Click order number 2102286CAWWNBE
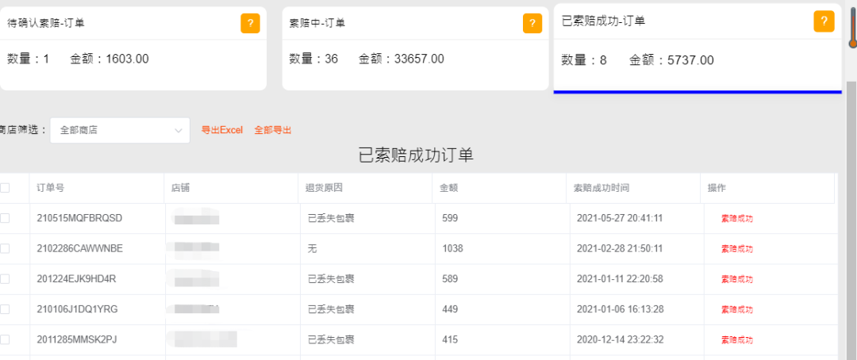The height and width of the screenshot is (360, 857). pos(80,248)
